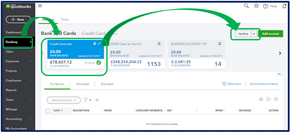Expand the Expenses sidebar submenu
Image resolution: width=291 pixels, height=133 pixels.
click(x=30, y=61)
